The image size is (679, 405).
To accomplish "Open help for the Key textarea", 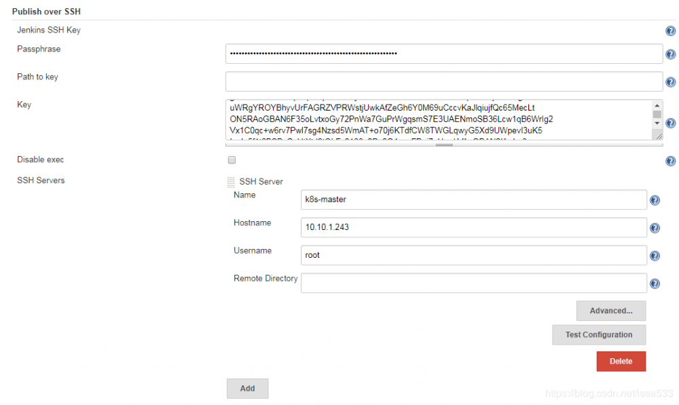I will click(670, 123).
